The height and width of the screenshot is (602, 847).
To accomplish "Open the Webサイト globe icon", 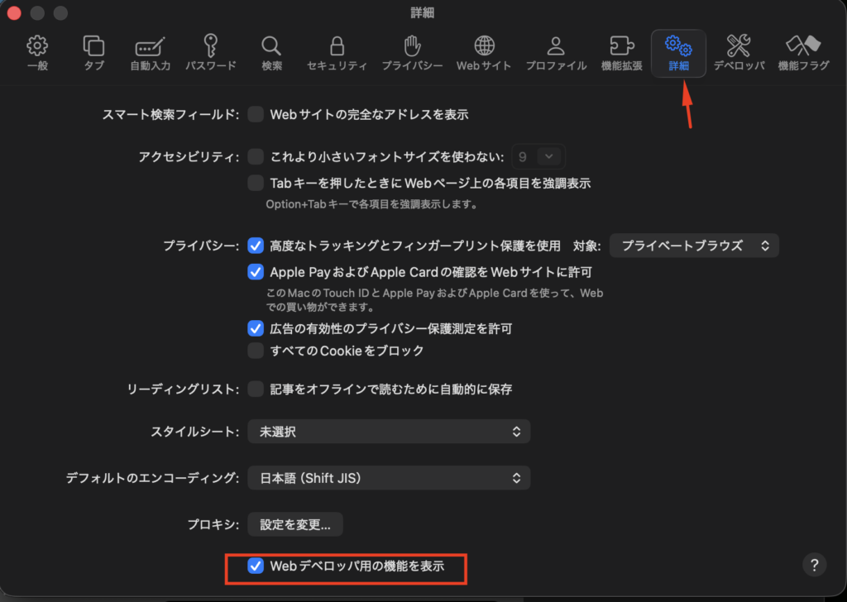I will (485, 53).
